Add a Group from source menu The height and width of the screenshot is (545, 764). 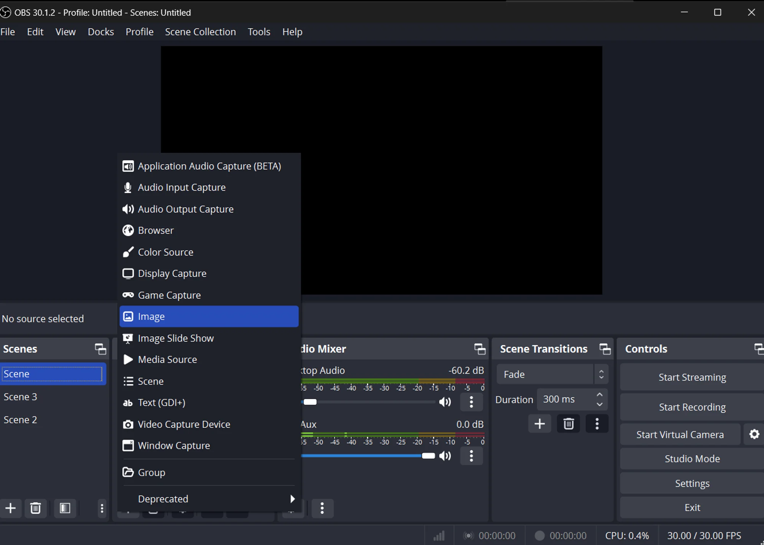[x=209, y=472]
